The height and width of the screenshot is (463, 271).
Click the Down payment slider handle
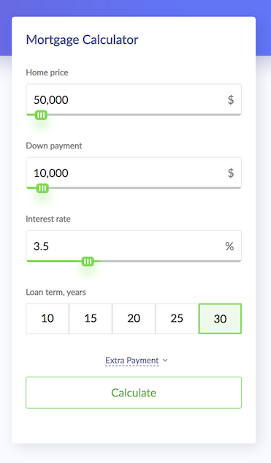pyautogui.click(x=42, y=188)
